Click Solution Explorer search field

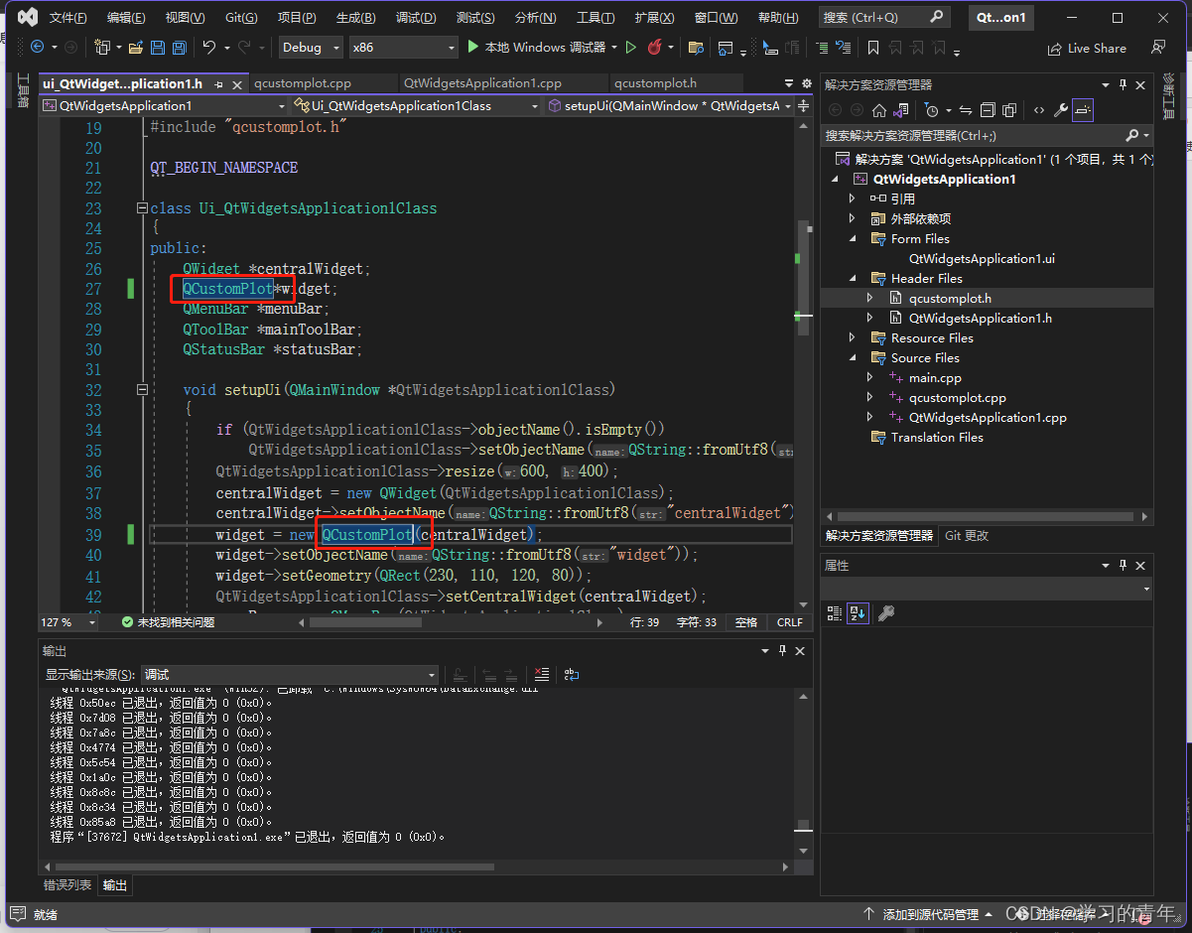pyautogui.click(x=987, y=135)
